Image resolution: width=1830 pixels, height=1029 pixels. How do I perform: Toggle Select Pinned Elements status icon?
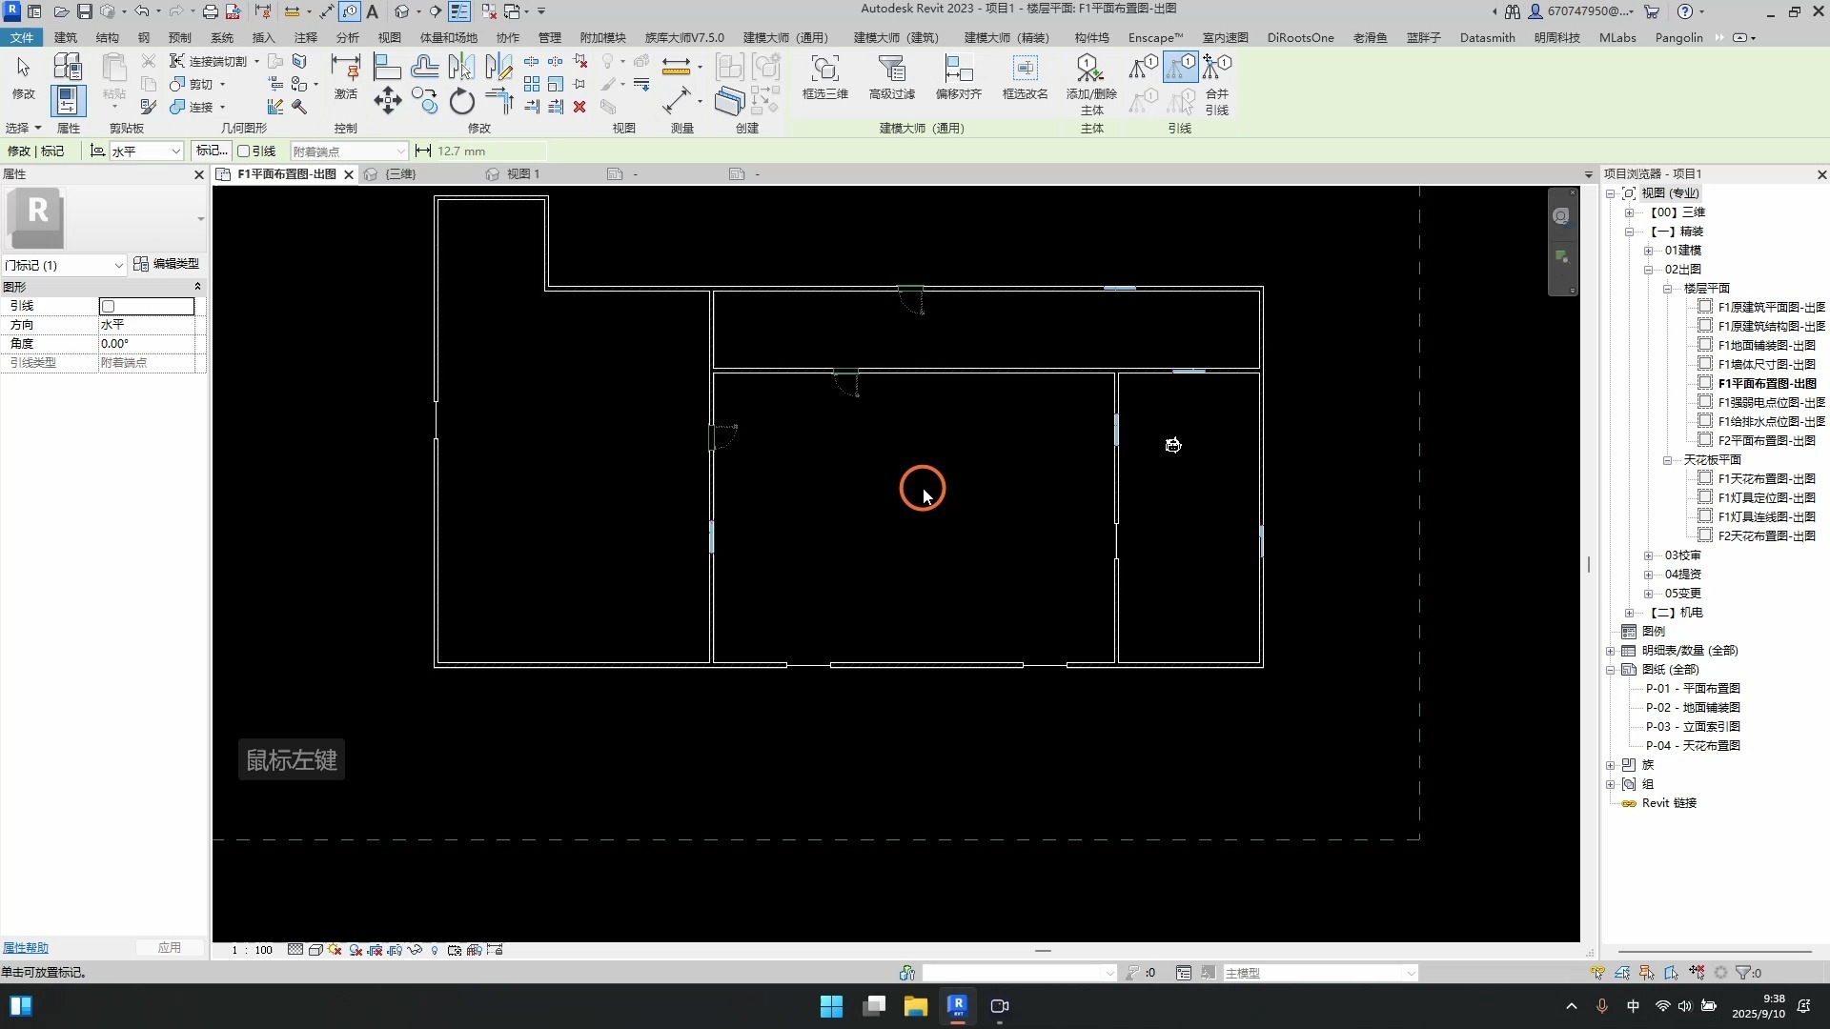click(1647, 973)
